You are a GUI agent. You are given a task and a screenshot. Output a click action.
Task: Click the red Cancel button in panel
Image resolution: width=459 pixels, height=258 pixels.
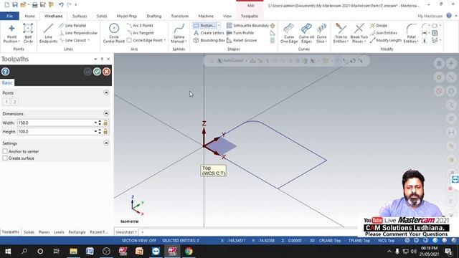tap(107, 72)
